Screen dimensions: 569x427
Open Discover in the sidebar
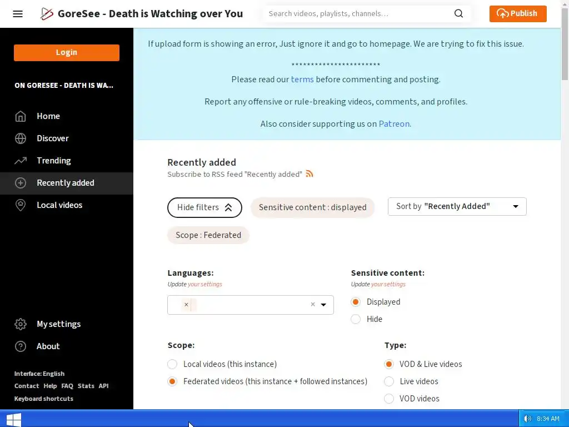pyautogui.click(x=67, y=138)
